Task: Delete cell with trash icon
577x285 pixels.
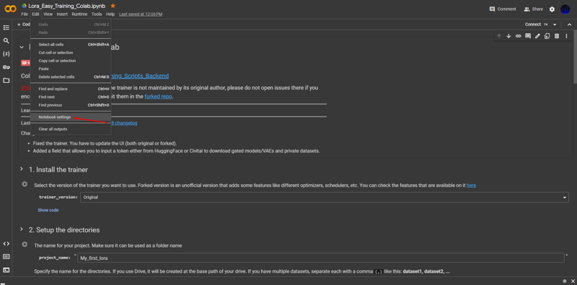Action: [557, 36]
